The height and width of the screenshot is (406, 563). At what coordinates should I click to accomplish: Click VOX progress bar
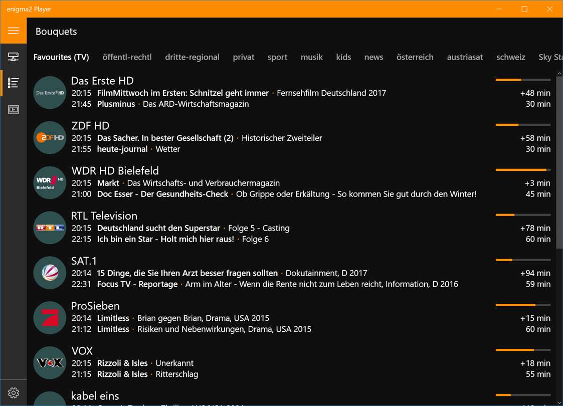tap(523, 350)
